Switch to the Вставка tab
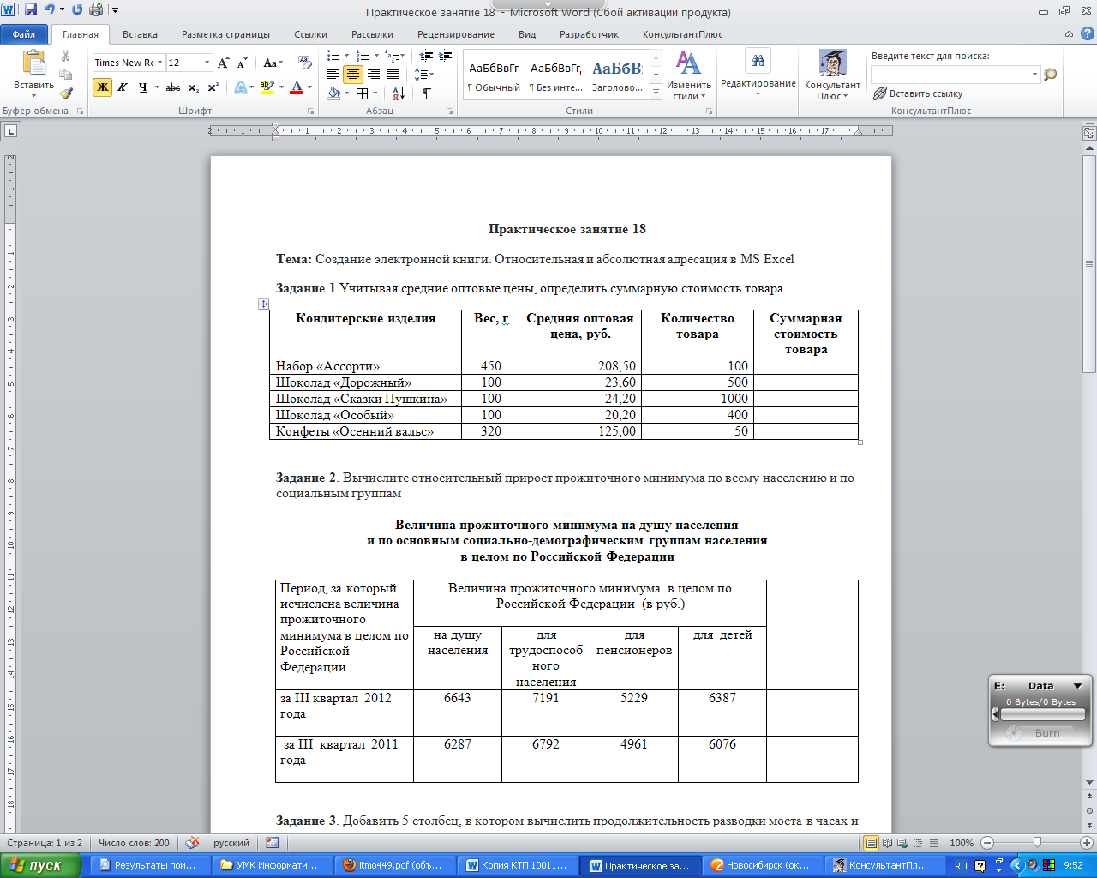The height and width of the screenshot is (878, 1097). click(140, 34)
